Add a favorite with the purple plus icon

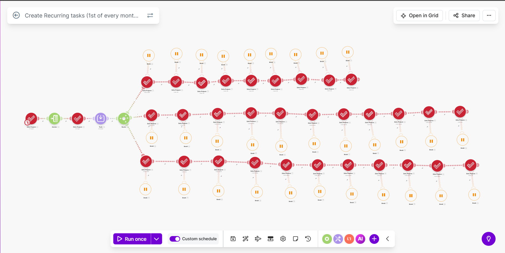coord(374,239)
